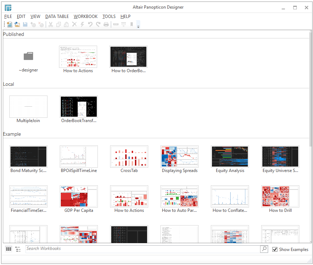This screenshot has width=313, height=265.
Task: Switch to list tree view
Action: [x=18, y=249]
